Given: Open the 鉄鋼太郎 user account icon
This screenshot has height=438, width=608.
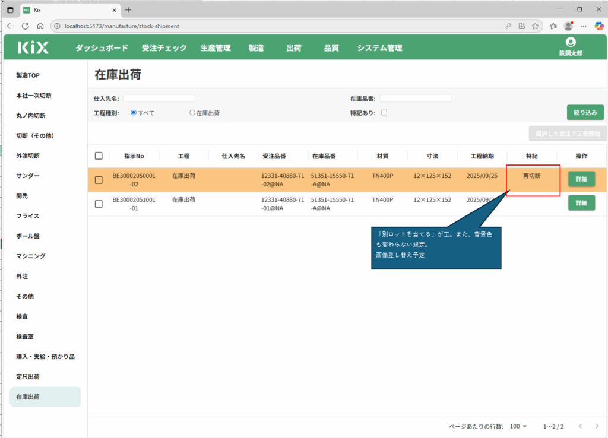Looking at the screenshot, I should pyautogui.click(x=571, y=42).
